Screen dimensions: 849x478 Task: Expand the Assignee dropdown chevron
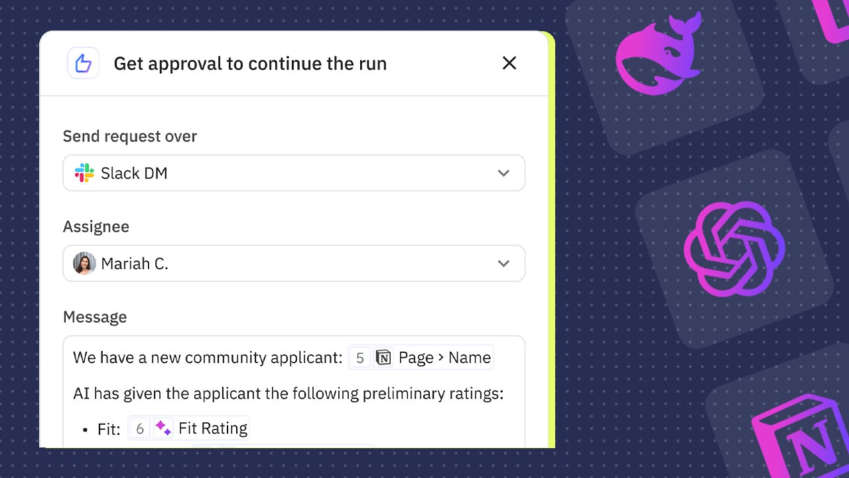(503, 264)
